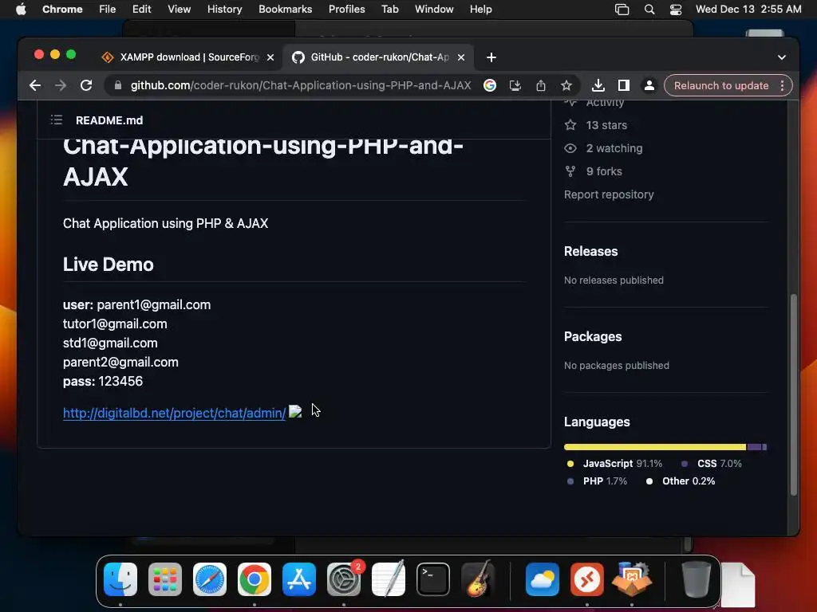Open Launchpad from the Dock
817x612 pixels.
165,579
